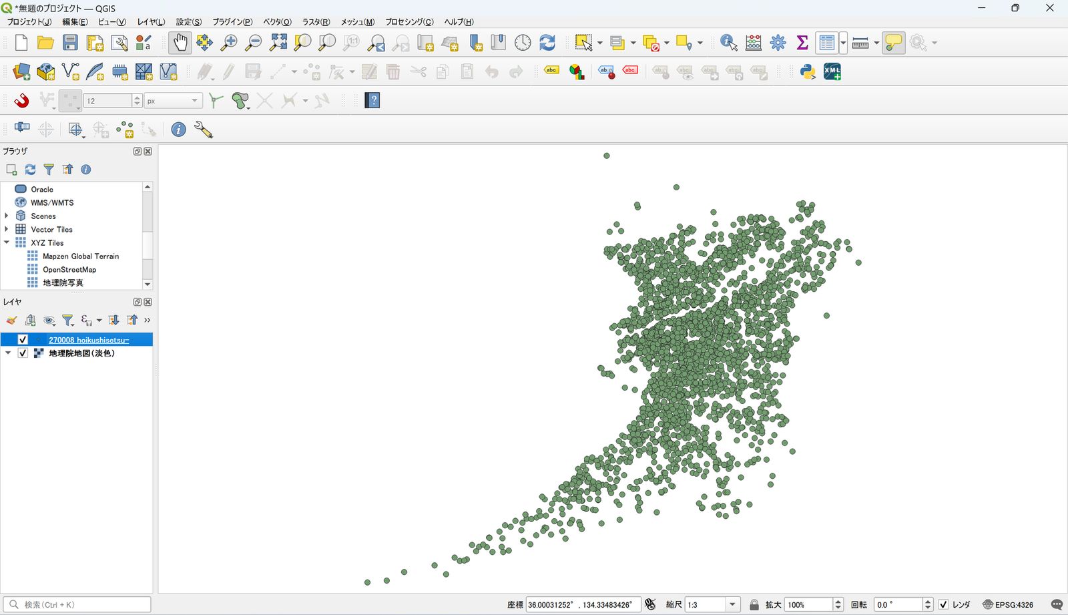Expand the 地理院地図（淡色） layer legend
This screenshot has width=1068, height=615.
click(8, 353)
